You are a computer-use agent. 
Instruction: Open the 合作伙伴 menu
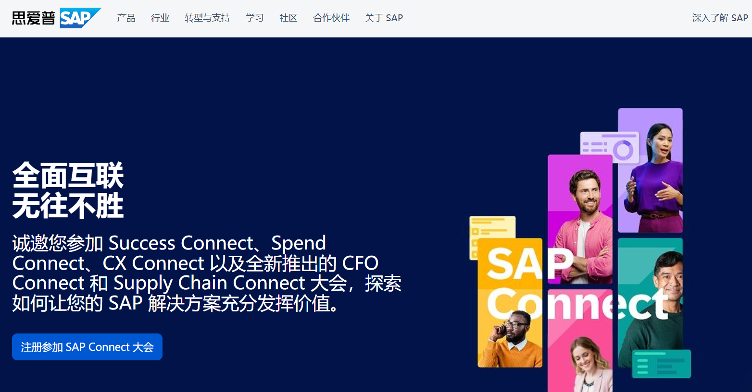pyautogui.click(x=331, y=18)
